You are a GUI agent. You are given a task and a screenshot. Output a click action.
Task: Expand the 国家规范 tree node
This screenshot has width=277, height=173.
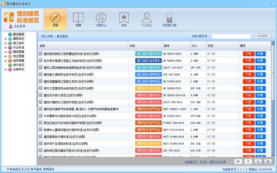[x=6, y=39]
